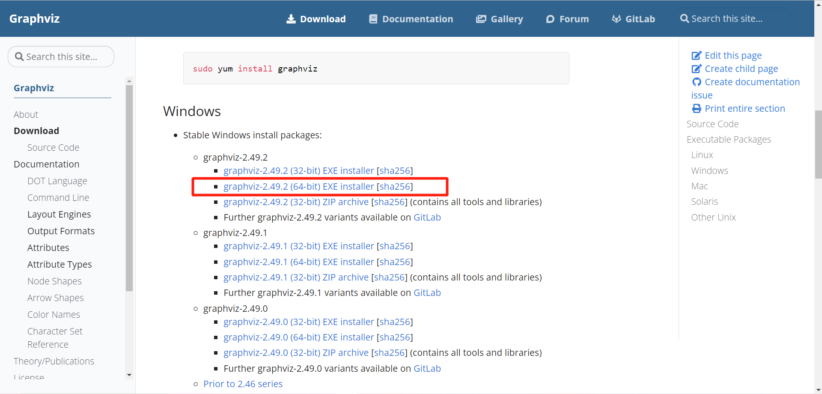
Task: Click the GitHub icon beside Create documentation issue
Action: coord(697,82)
